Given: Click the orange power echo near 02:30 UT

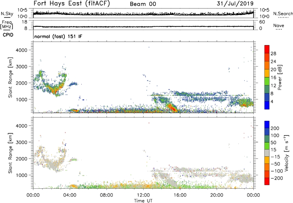Looking at the screenshot, I should click(54, 90).
